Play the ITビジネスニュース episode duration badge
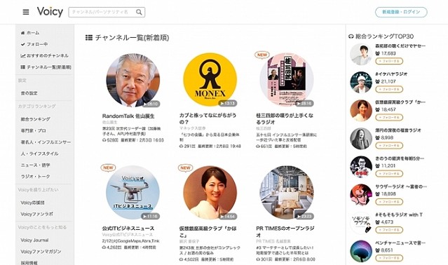 tap(151, 216)
